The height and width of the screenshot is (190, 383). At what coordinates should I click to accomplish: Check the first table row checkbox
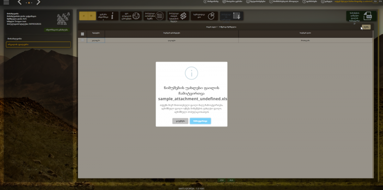click(82, 40)
